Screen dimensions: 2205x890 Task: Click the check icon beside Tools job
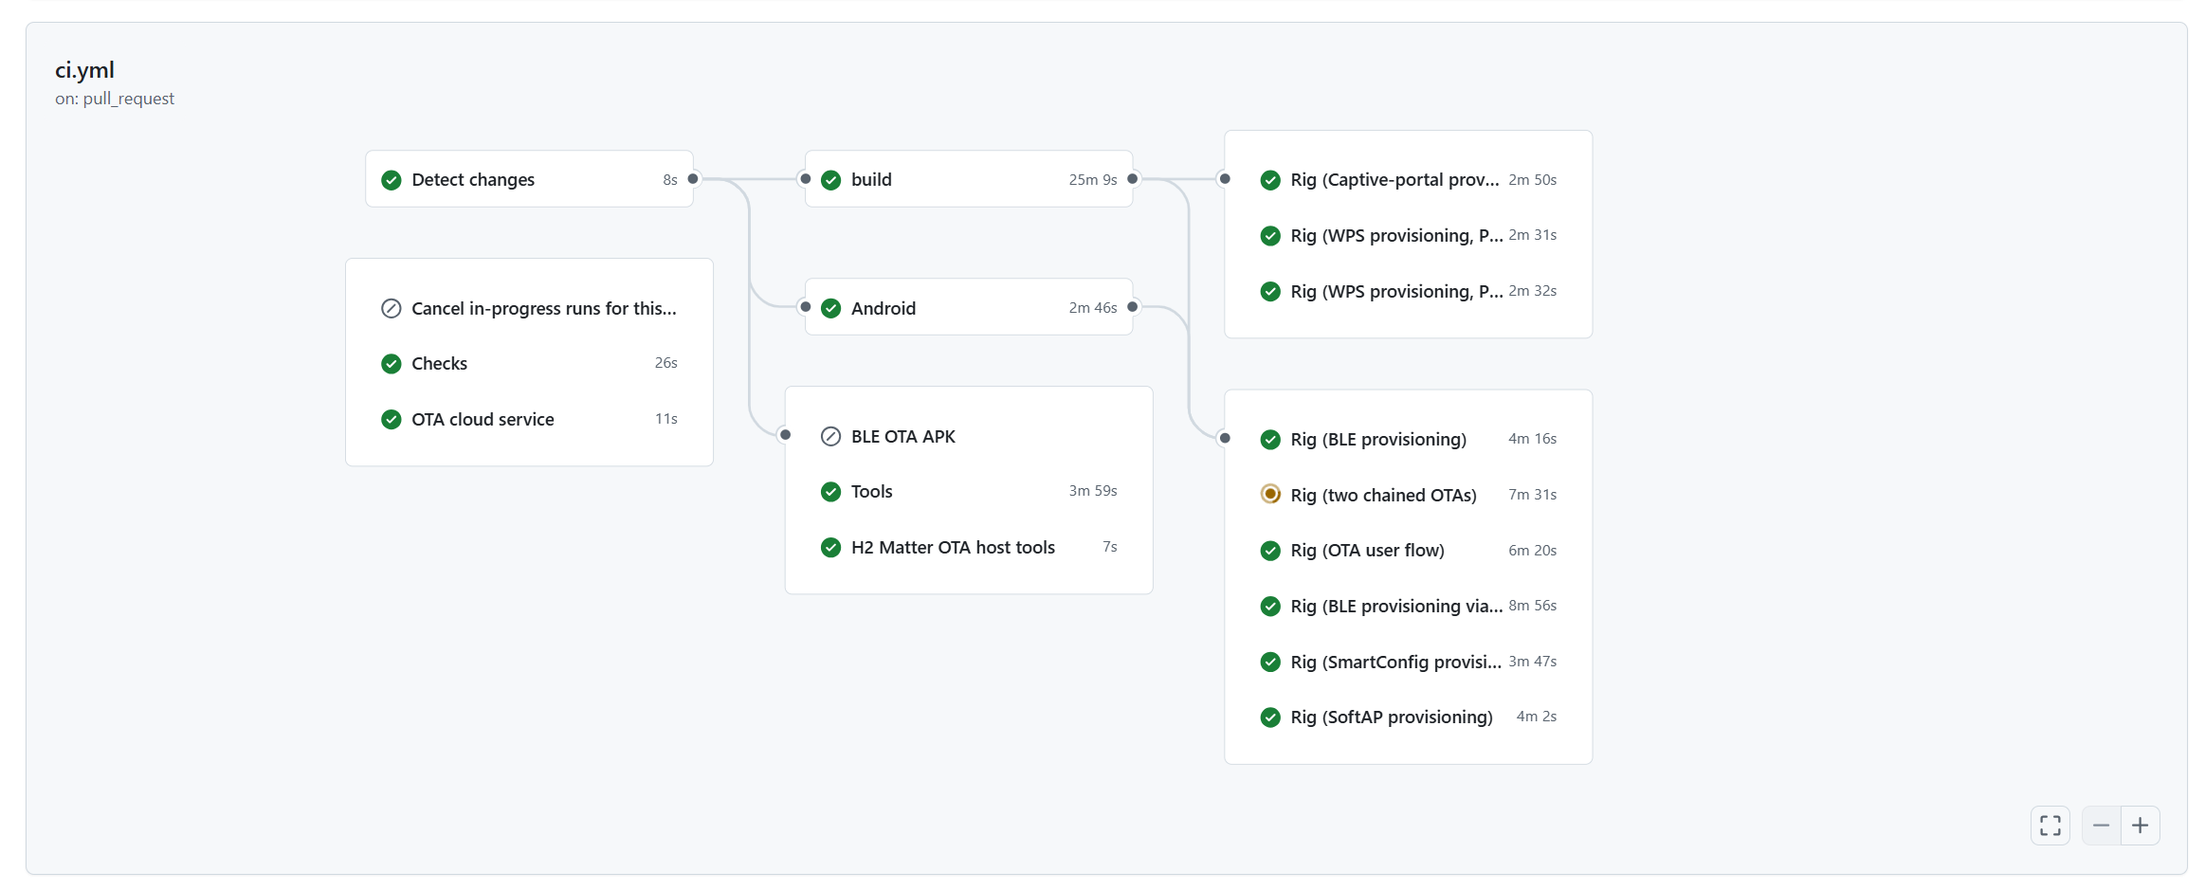tap(830, 491)
